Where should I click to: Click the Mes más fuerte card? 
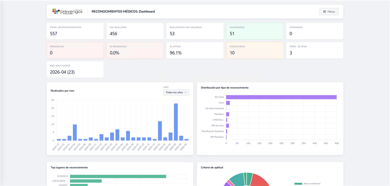pyautogui.click(x=75, y=69)
